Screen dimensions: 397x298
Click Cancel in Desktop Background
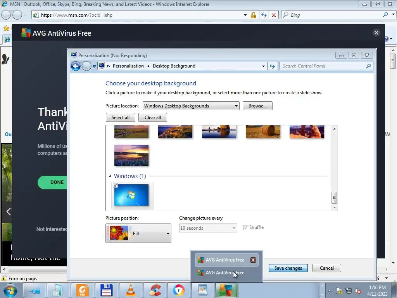(x=326, y=268)
